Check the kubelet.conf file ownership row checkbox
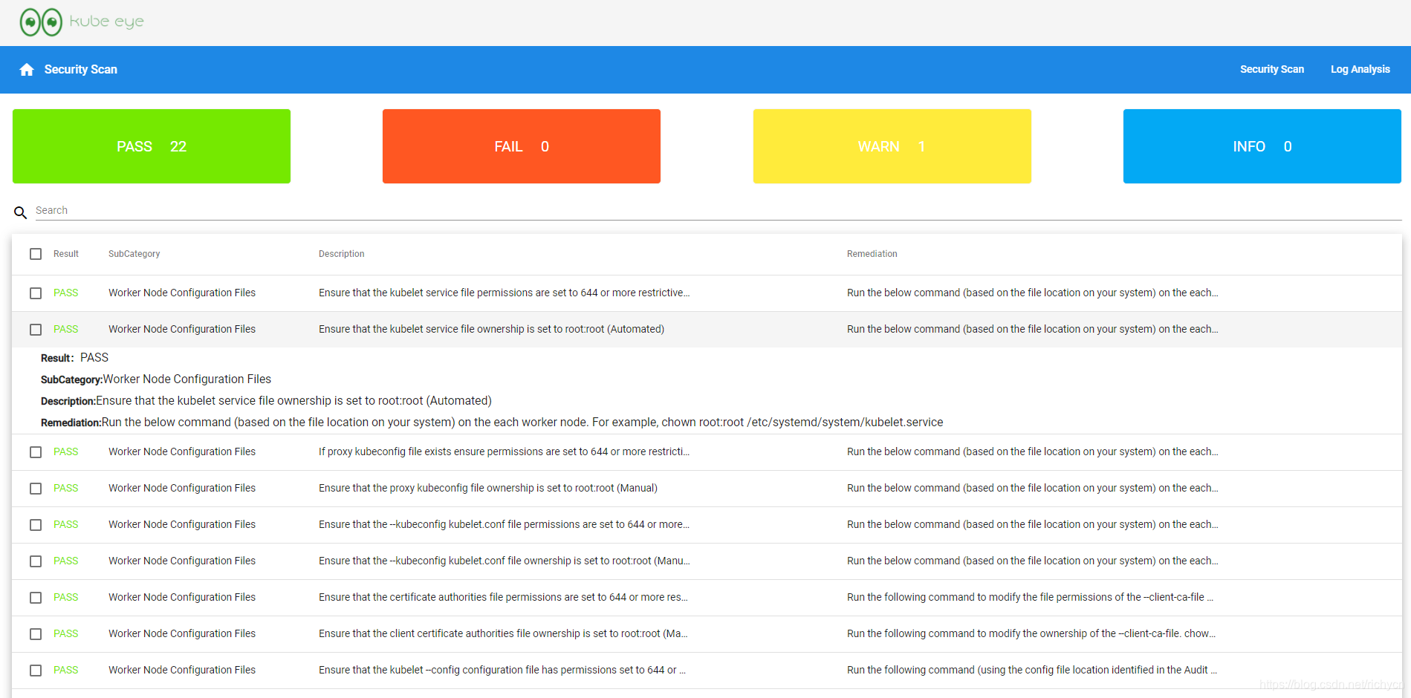Screen dimensions: 1411x698 (x=36, y=561)
